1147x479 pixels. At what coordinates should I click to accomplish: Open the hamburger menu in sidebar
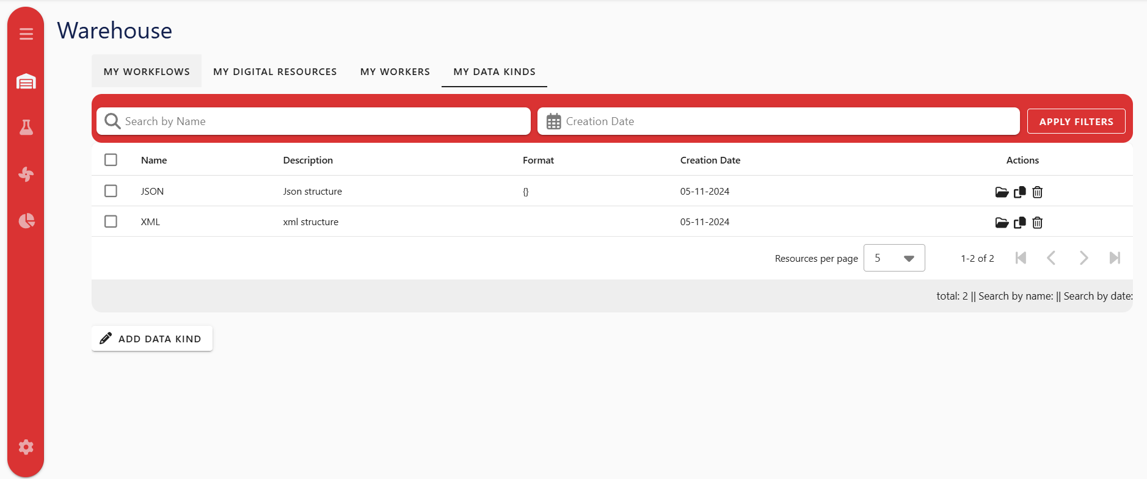tap(26, 34)
